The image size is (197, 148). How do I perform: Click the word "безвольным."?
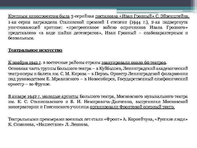21,38
